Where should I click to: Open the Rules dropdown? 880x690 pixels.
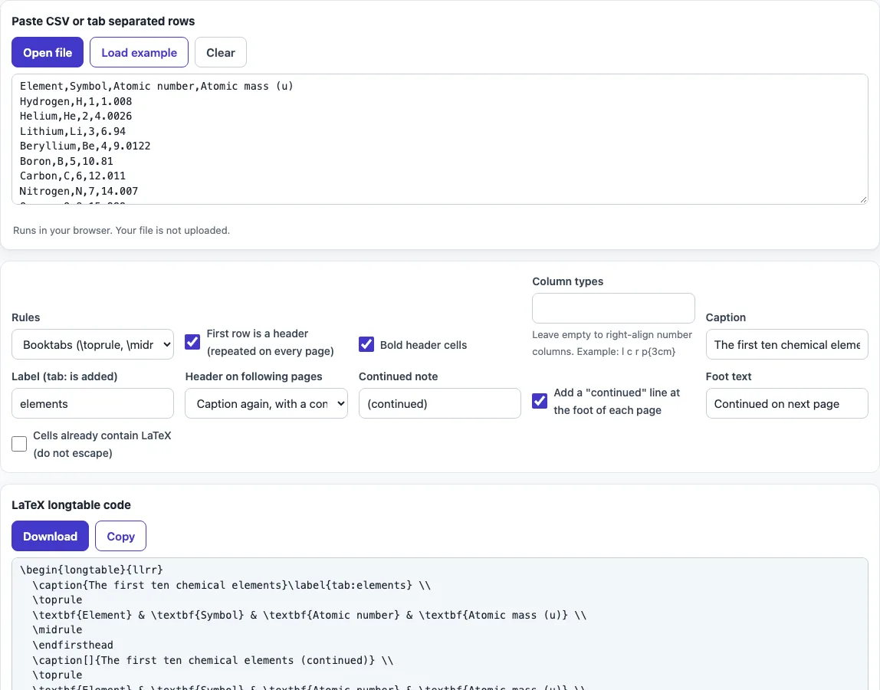[93, 344]
